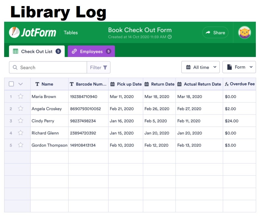Open the Filter button
The height and width of the screenshot is (217, 260).
[98, 67]
